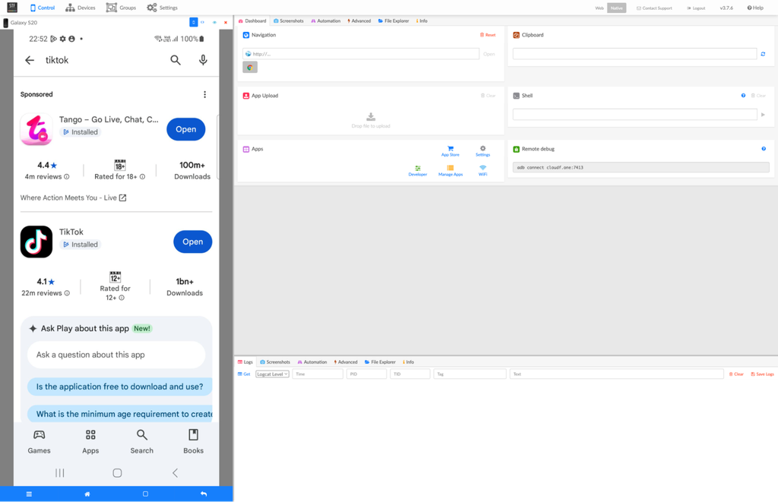Click the Logout link
778x502 pixels.
(x=696, y=8)
